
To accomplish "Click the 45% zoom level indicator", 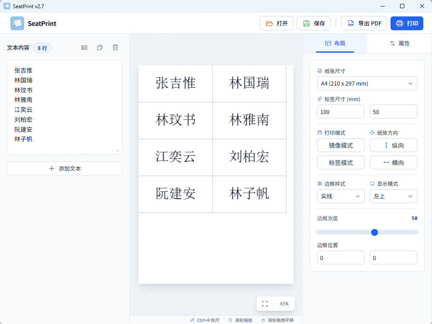I will [284, 304].
